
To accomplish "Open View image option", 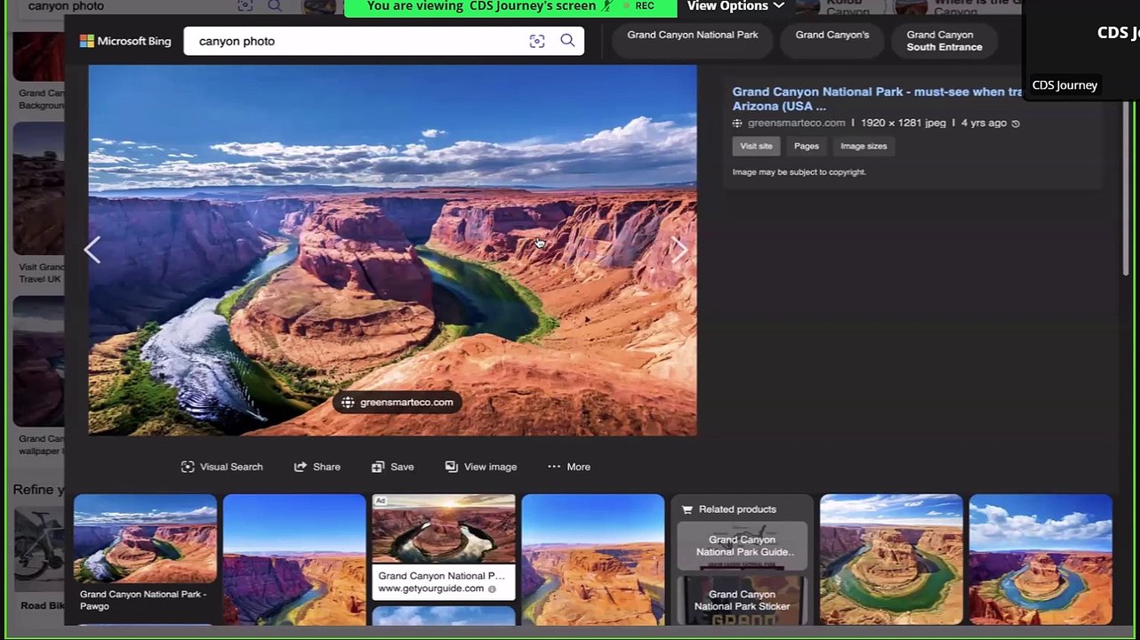I will pos(480,467).
